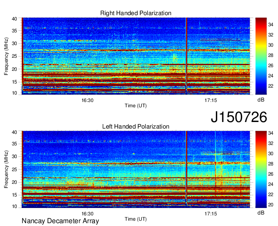This screenshot has width=278, height=226.
Task: Click the 17:15 tick of the Right Handed plot
Action: tap(211, 100)
